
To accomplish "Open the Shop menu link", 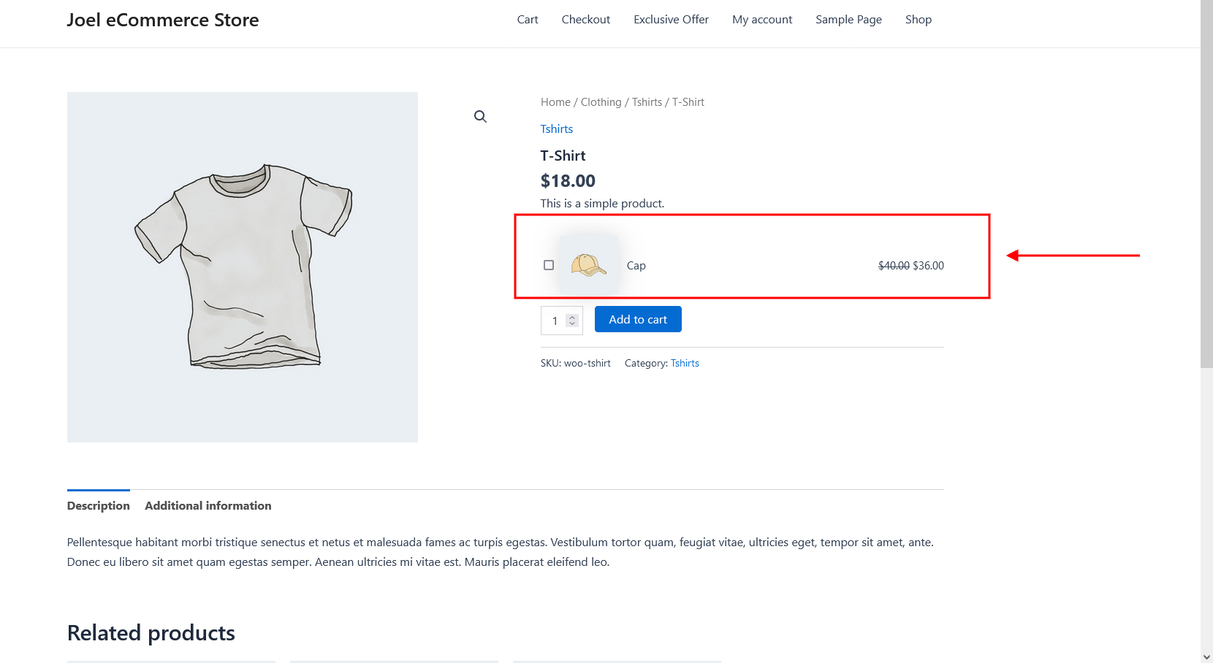I will click(918, 20).
